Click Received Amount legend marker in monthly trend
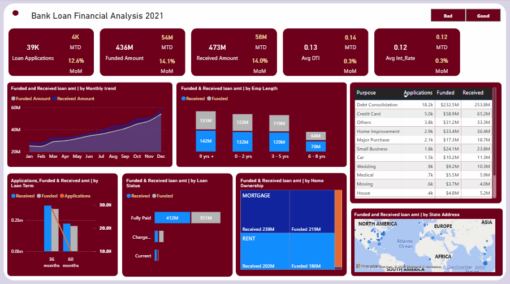This screenshot has width=510, height=284. tap(54, 98)
